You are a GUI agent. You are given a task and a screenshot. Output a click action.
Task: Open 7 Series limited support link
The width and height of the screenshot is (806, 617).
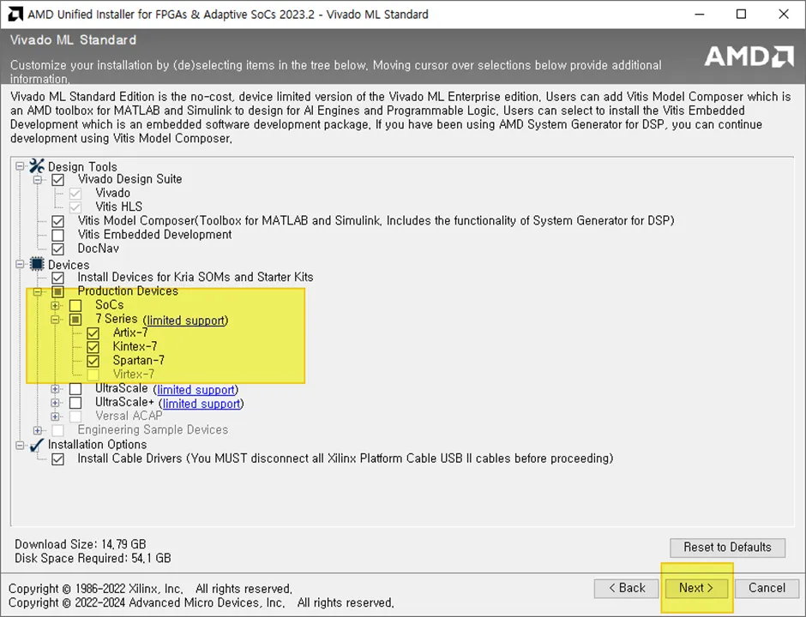coord(186,320)
